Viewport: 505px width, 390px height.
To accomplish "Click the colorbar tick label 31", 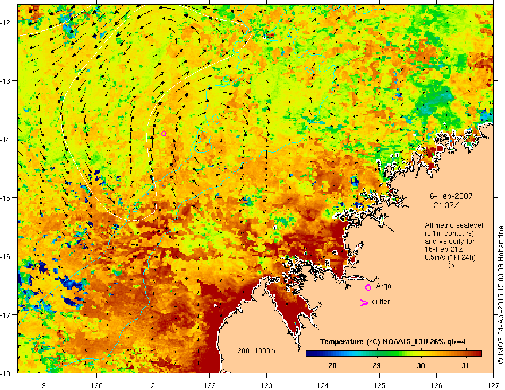I will coord(465,365).
